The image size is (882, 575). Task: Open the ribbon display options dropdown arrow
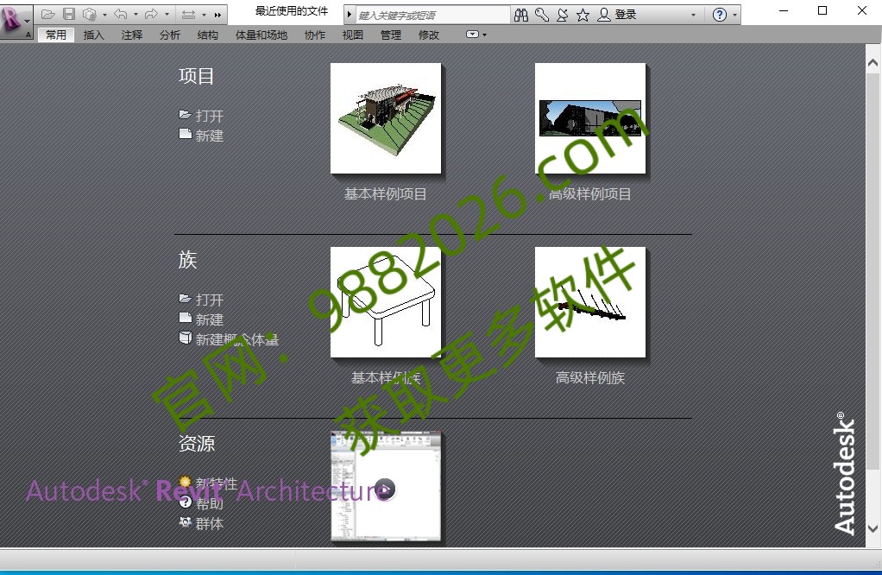click(484, 35)
